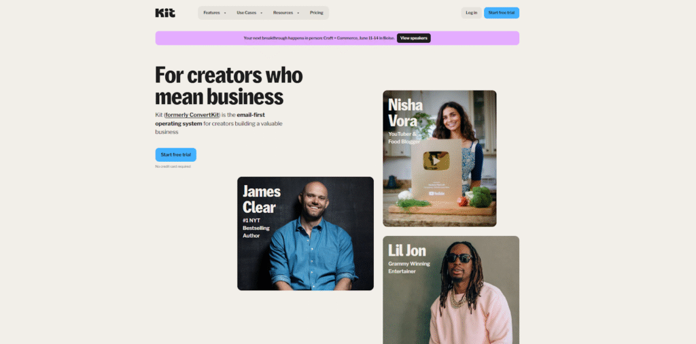Image resolution: width=696 pixels, height=344 pixels.
Task: Click the Log in button
Action: [x=472, y=13]
